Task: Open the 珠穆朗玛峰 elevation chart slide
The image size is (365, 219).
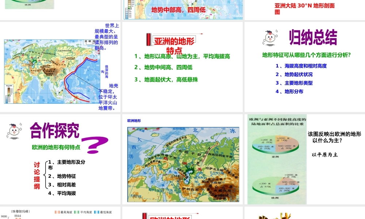Action: 60,213
